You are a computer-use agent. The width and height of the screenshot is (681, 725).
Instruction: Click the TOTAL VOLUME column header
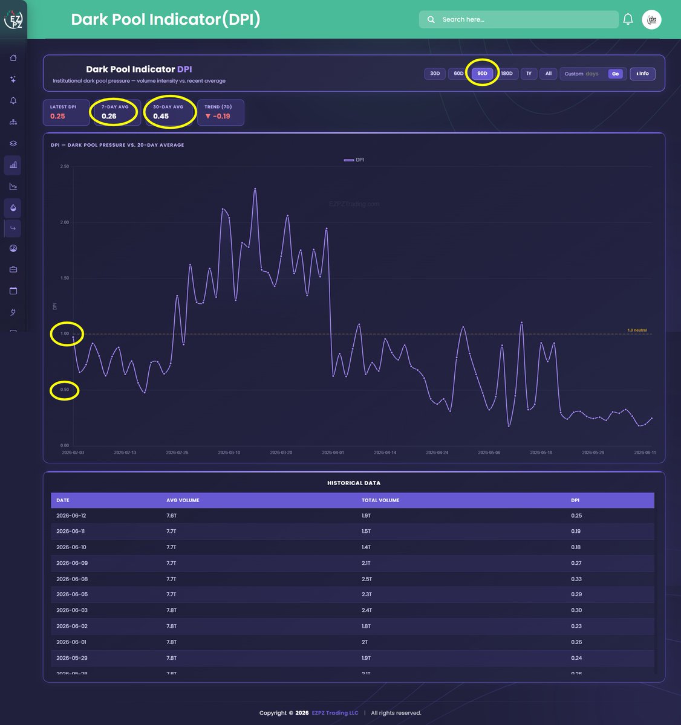(380, 500)
